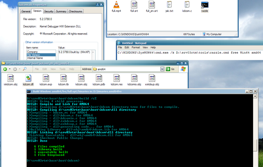Click the console vertical scrollbar thumb
Image resolution: width=263 pixels, height=167 pixels.
click(255, 145)
